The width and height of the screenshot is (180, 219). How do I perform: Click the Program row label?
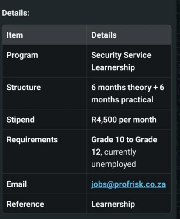click(22, 56)
